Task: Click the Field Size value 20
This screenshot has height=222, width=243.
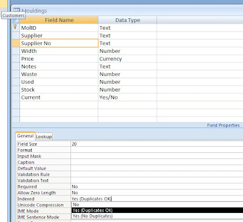Action: click(157, 144)
